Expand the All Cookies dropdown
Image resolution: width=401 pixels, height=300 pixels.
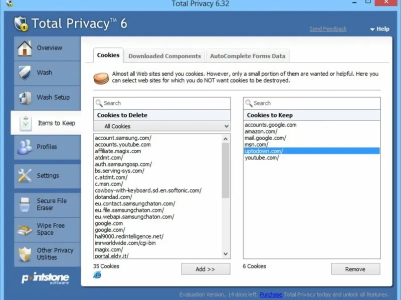click(x=162, y=126)
